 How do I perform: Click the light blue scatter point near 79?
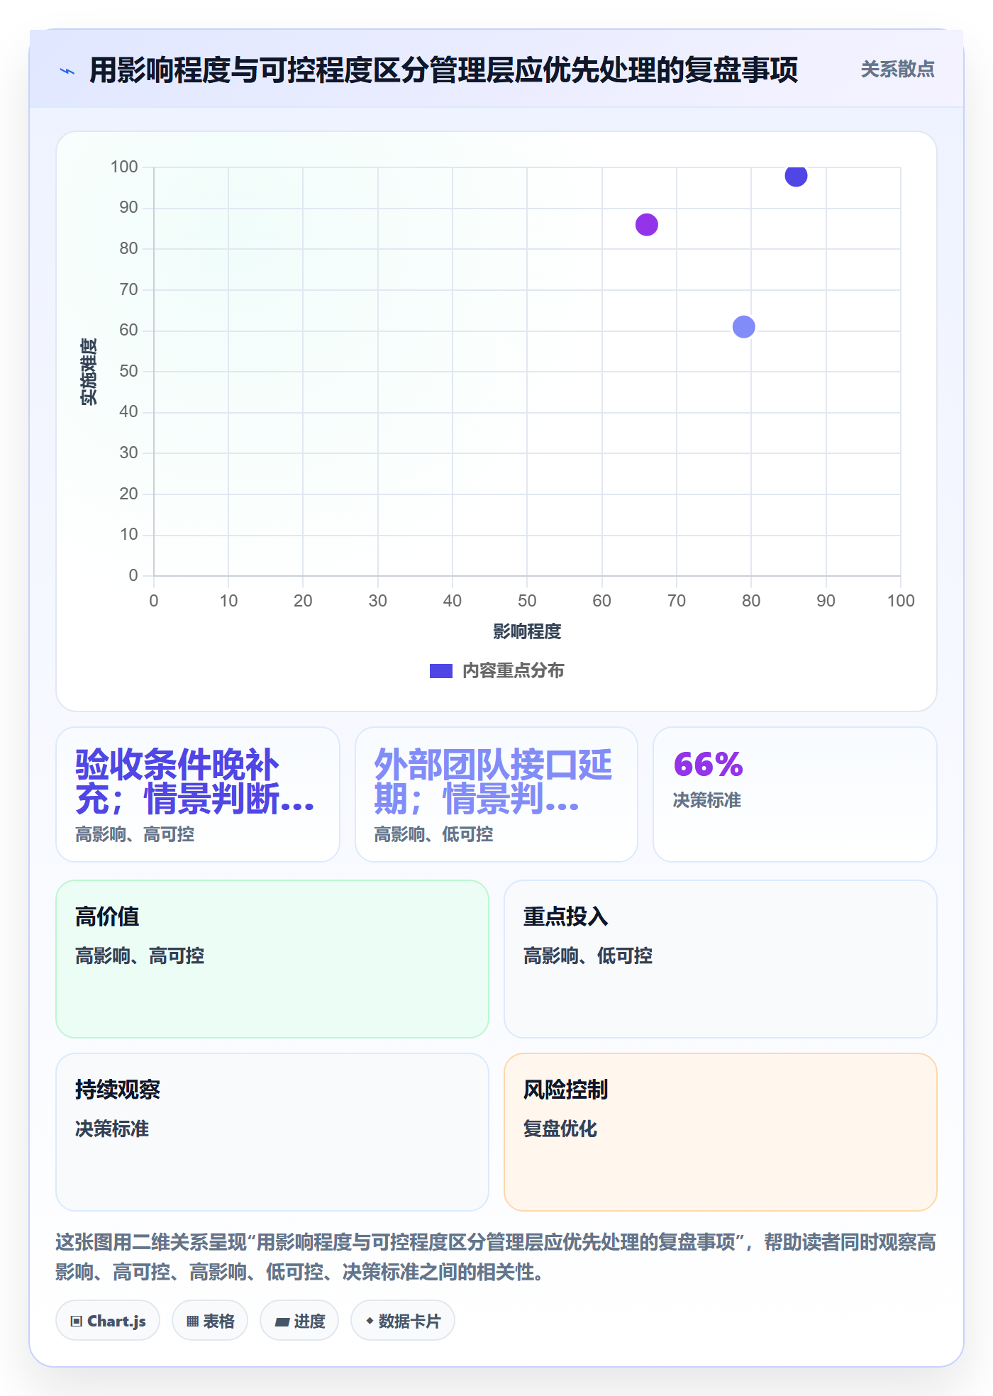point(743,327)
